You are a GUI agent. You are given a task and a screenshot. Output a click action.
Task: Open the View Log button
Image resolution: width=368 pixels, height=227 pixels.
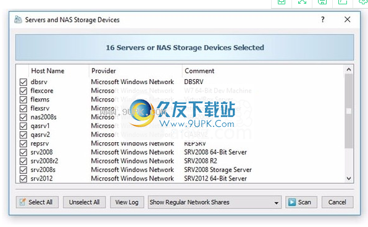(127, 202)
